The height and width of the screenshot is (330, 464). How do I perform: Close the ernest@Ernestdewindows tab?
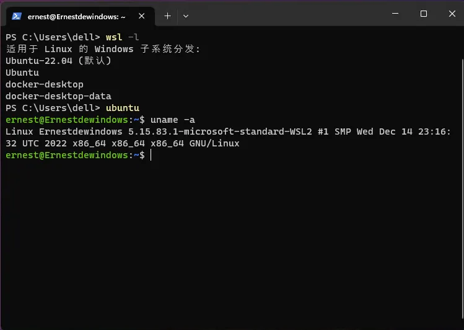pyautogui.click(x=141, y=16)
